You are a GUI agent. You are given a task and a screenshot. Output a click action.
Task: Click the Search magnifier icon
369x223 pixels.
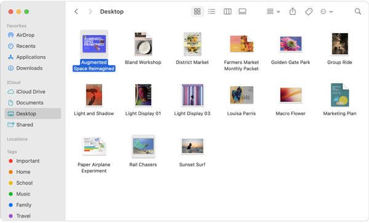click(358, 11)
